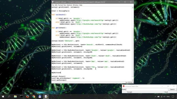Click the 'entry1.grid(row=0, column=1)' line

pos(66,7)
